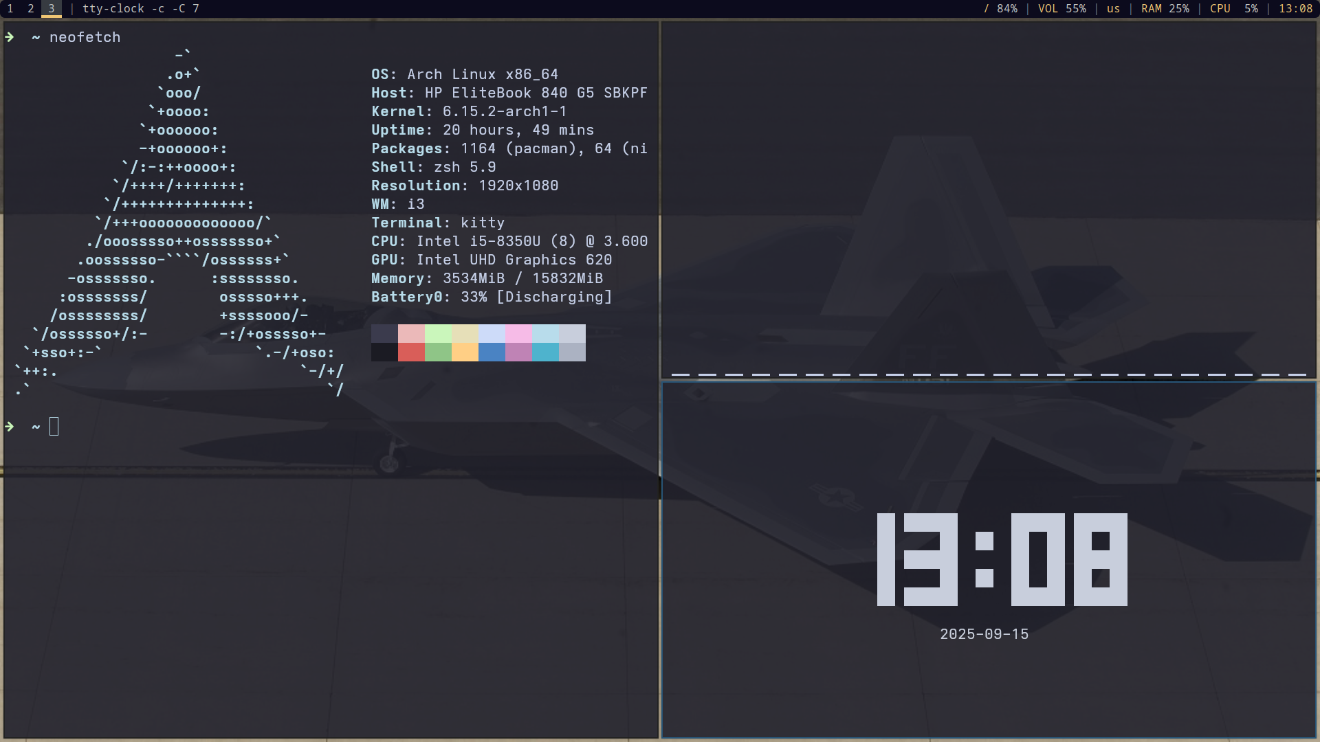Click the 13:08 clock in status bar
The image size is (1320, 742).
tap(1295, 9)
